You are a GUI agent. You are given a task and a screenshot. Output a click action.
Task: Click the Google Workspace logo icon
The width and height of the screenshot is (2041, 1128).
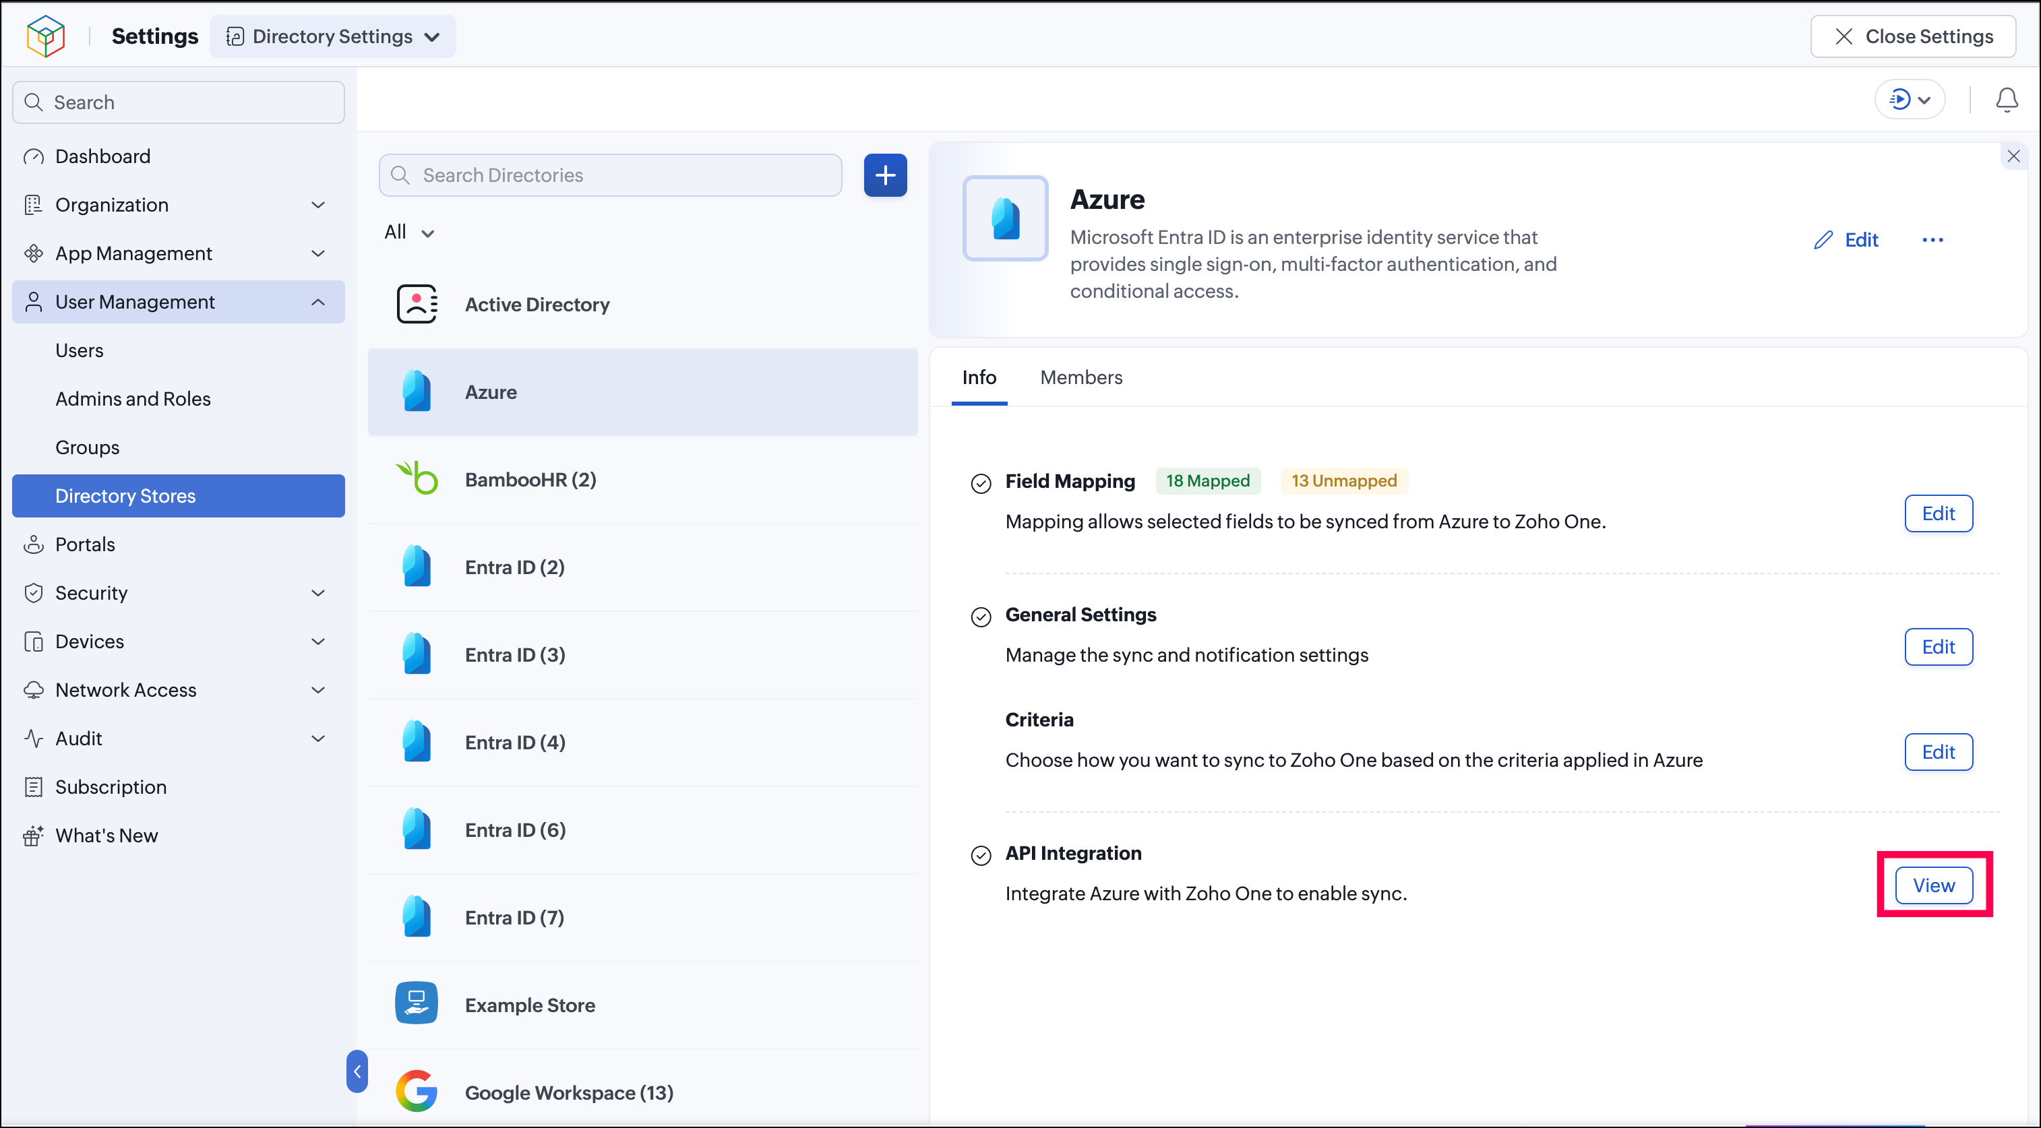tap(417, 1092)
